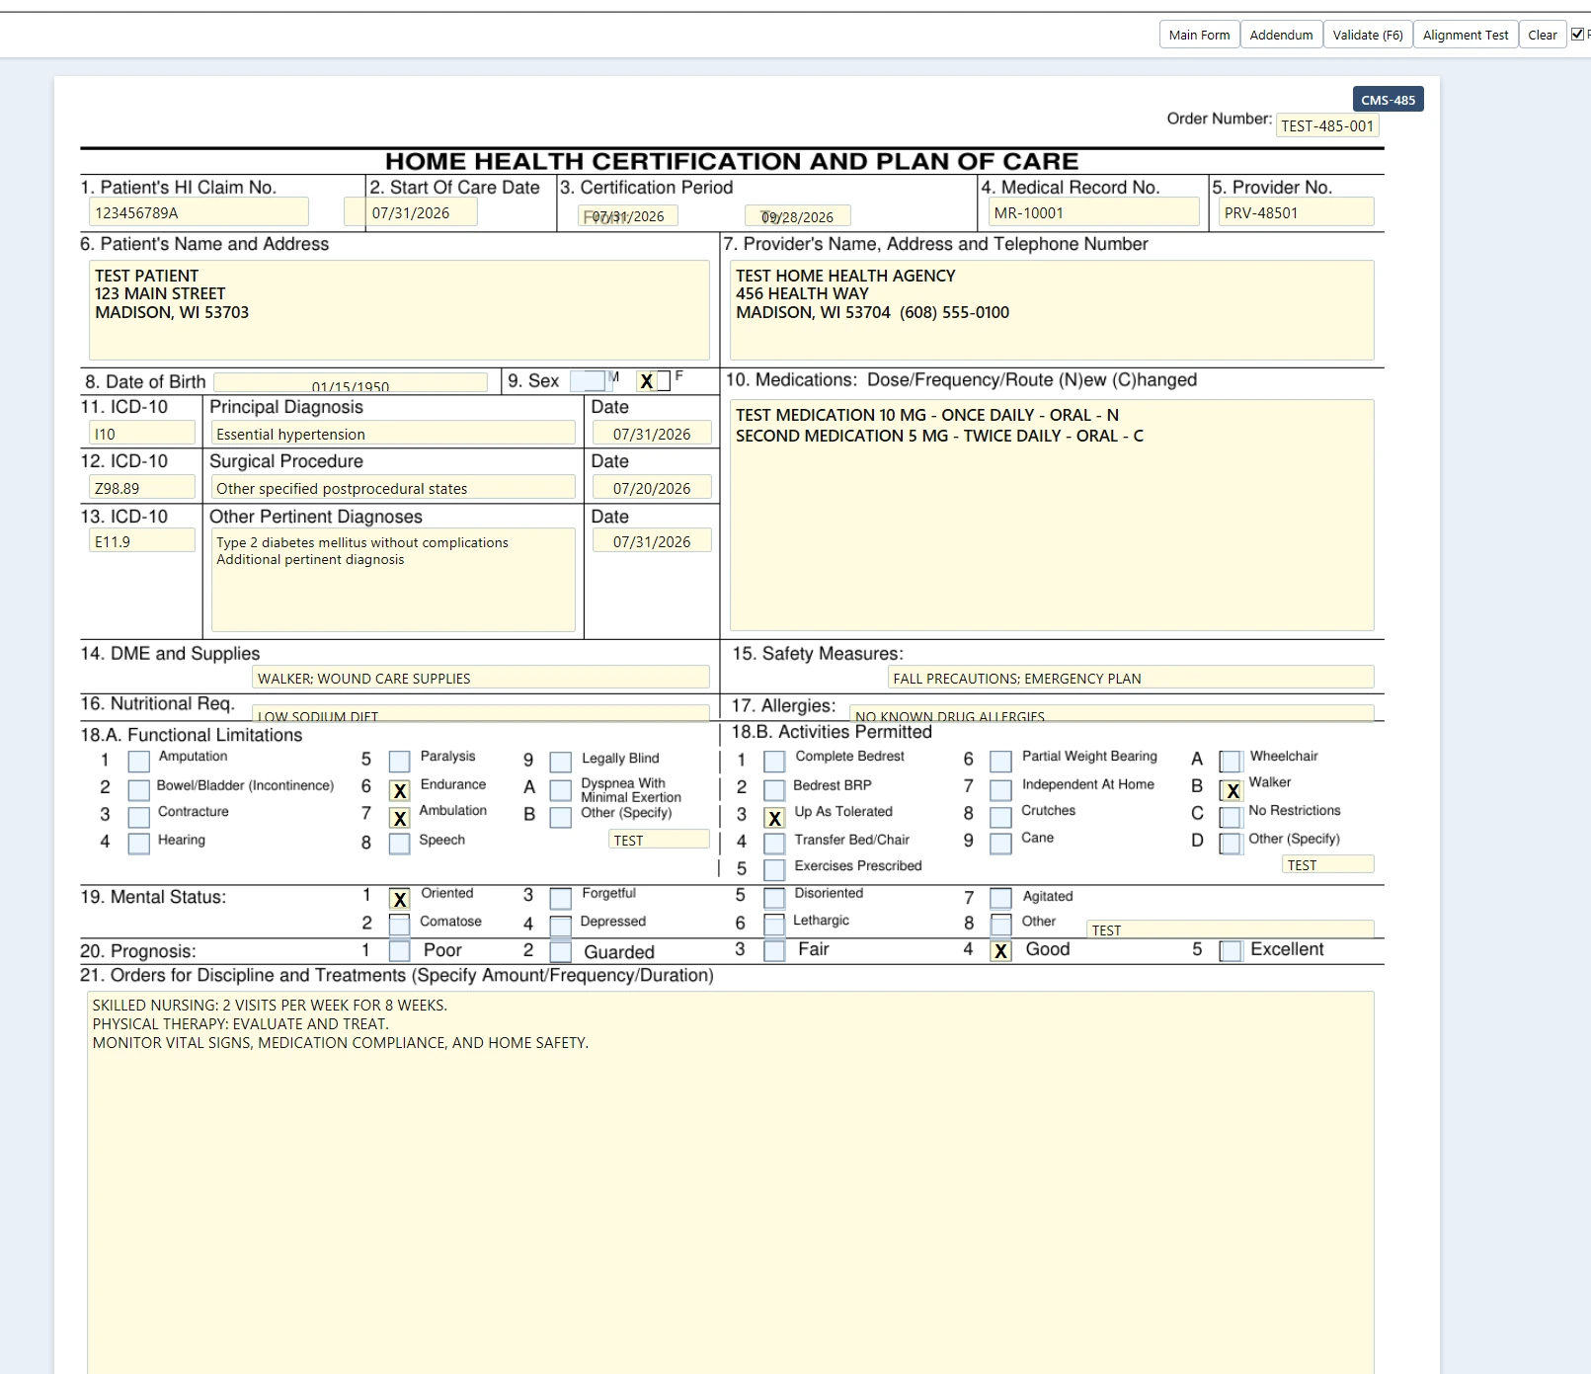The image size is (1591, 1374).
Task: Uncheck the Ambulation box
Action: [399, 817]
